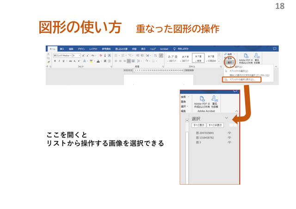Click the signature request icon in the top ribbon
The width and height of the screenshot is (296, 209).
tap(257, 55)
